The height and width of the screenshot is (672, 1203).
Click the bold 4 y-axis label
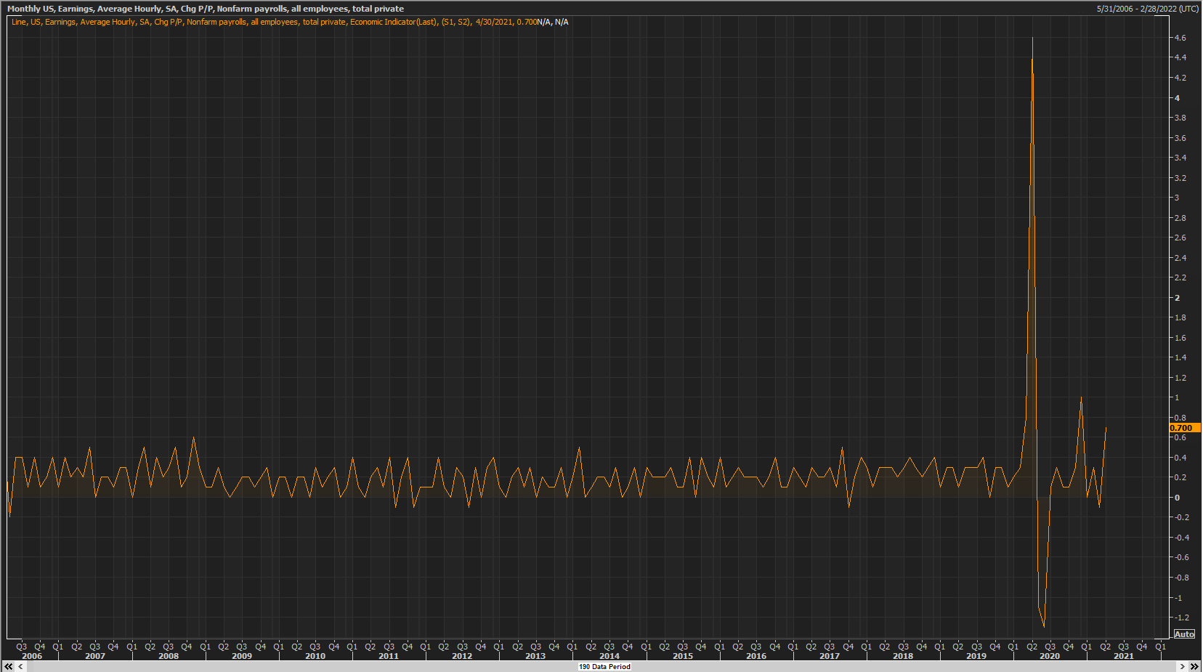[1178, 98]
